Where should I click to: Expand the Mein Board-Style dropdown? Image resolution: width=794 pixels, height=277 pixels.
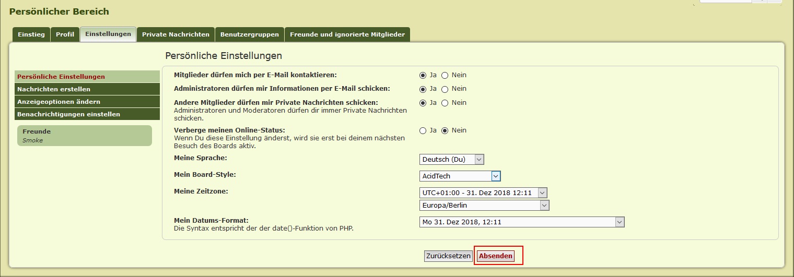460,176
